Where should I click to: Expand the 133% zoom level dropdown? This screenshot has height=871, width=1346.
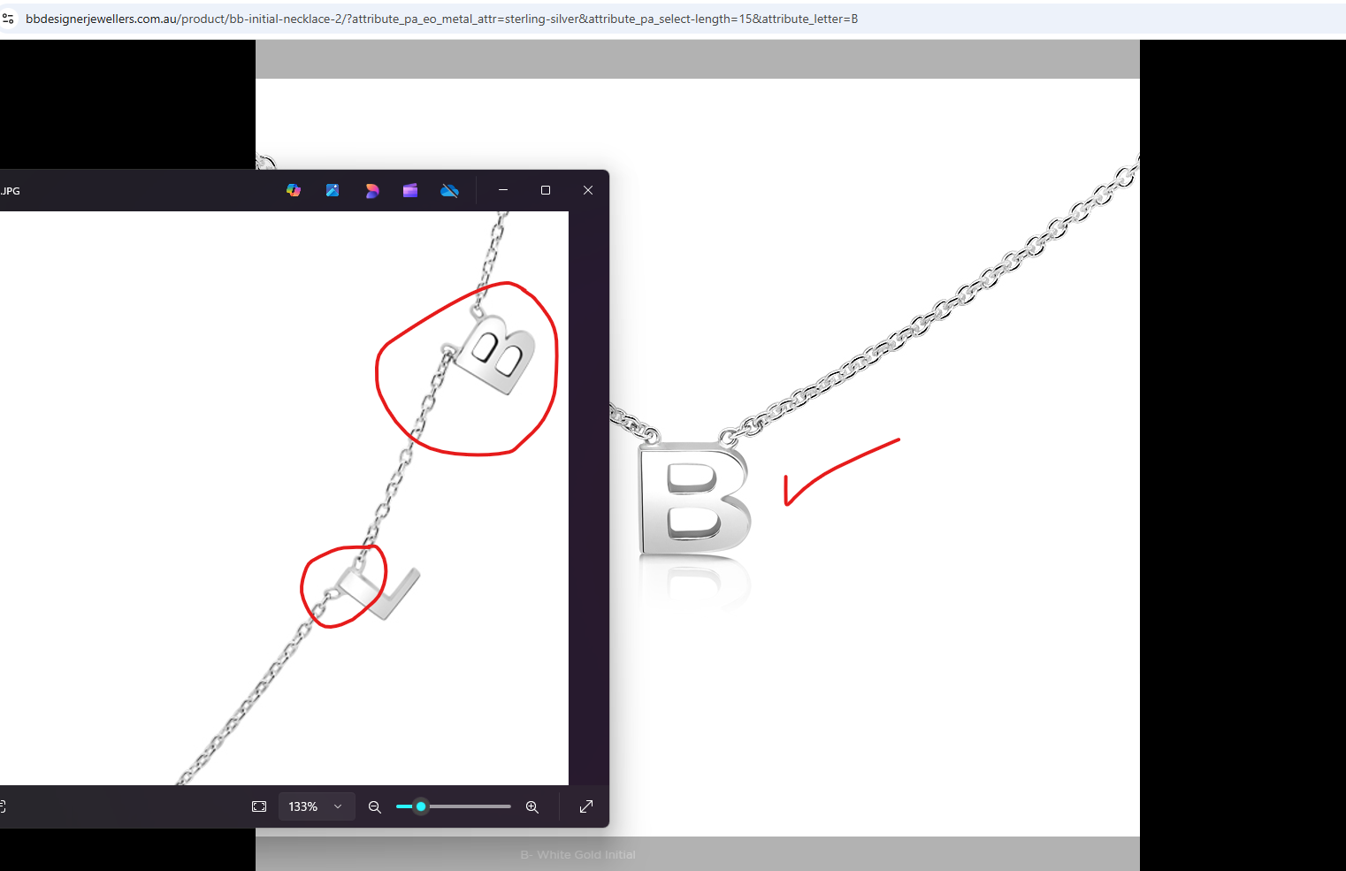coord(337,806)
